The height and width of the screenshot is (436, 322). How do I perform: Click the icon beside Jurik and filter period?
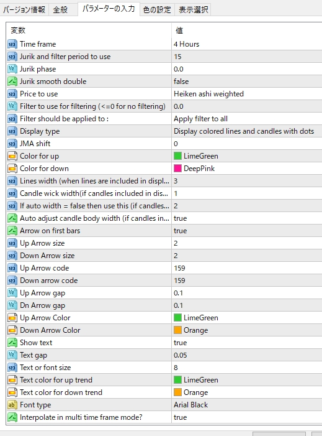[12, 57]
